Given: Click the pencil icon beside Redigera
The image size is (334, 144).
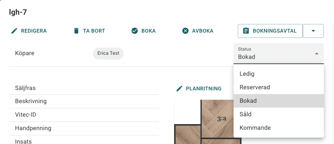Looking at the screenshot, I should click(x=14, y=31).
